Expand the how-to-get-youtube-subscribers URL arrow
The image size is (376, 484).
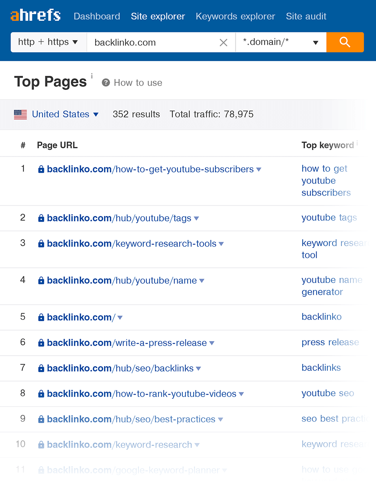(x=259, y=170)
